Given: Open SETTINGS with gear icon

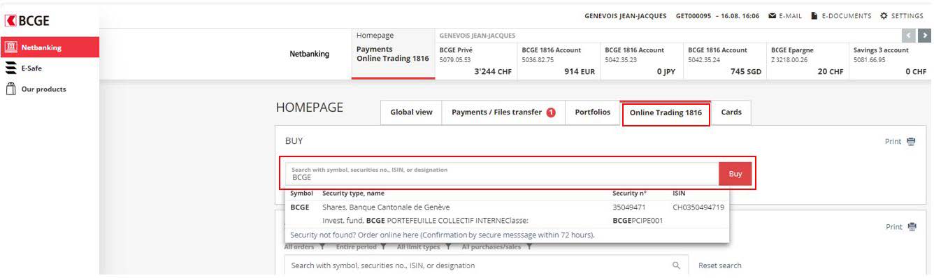Looking at the screenshot, I should click(902, 16).
